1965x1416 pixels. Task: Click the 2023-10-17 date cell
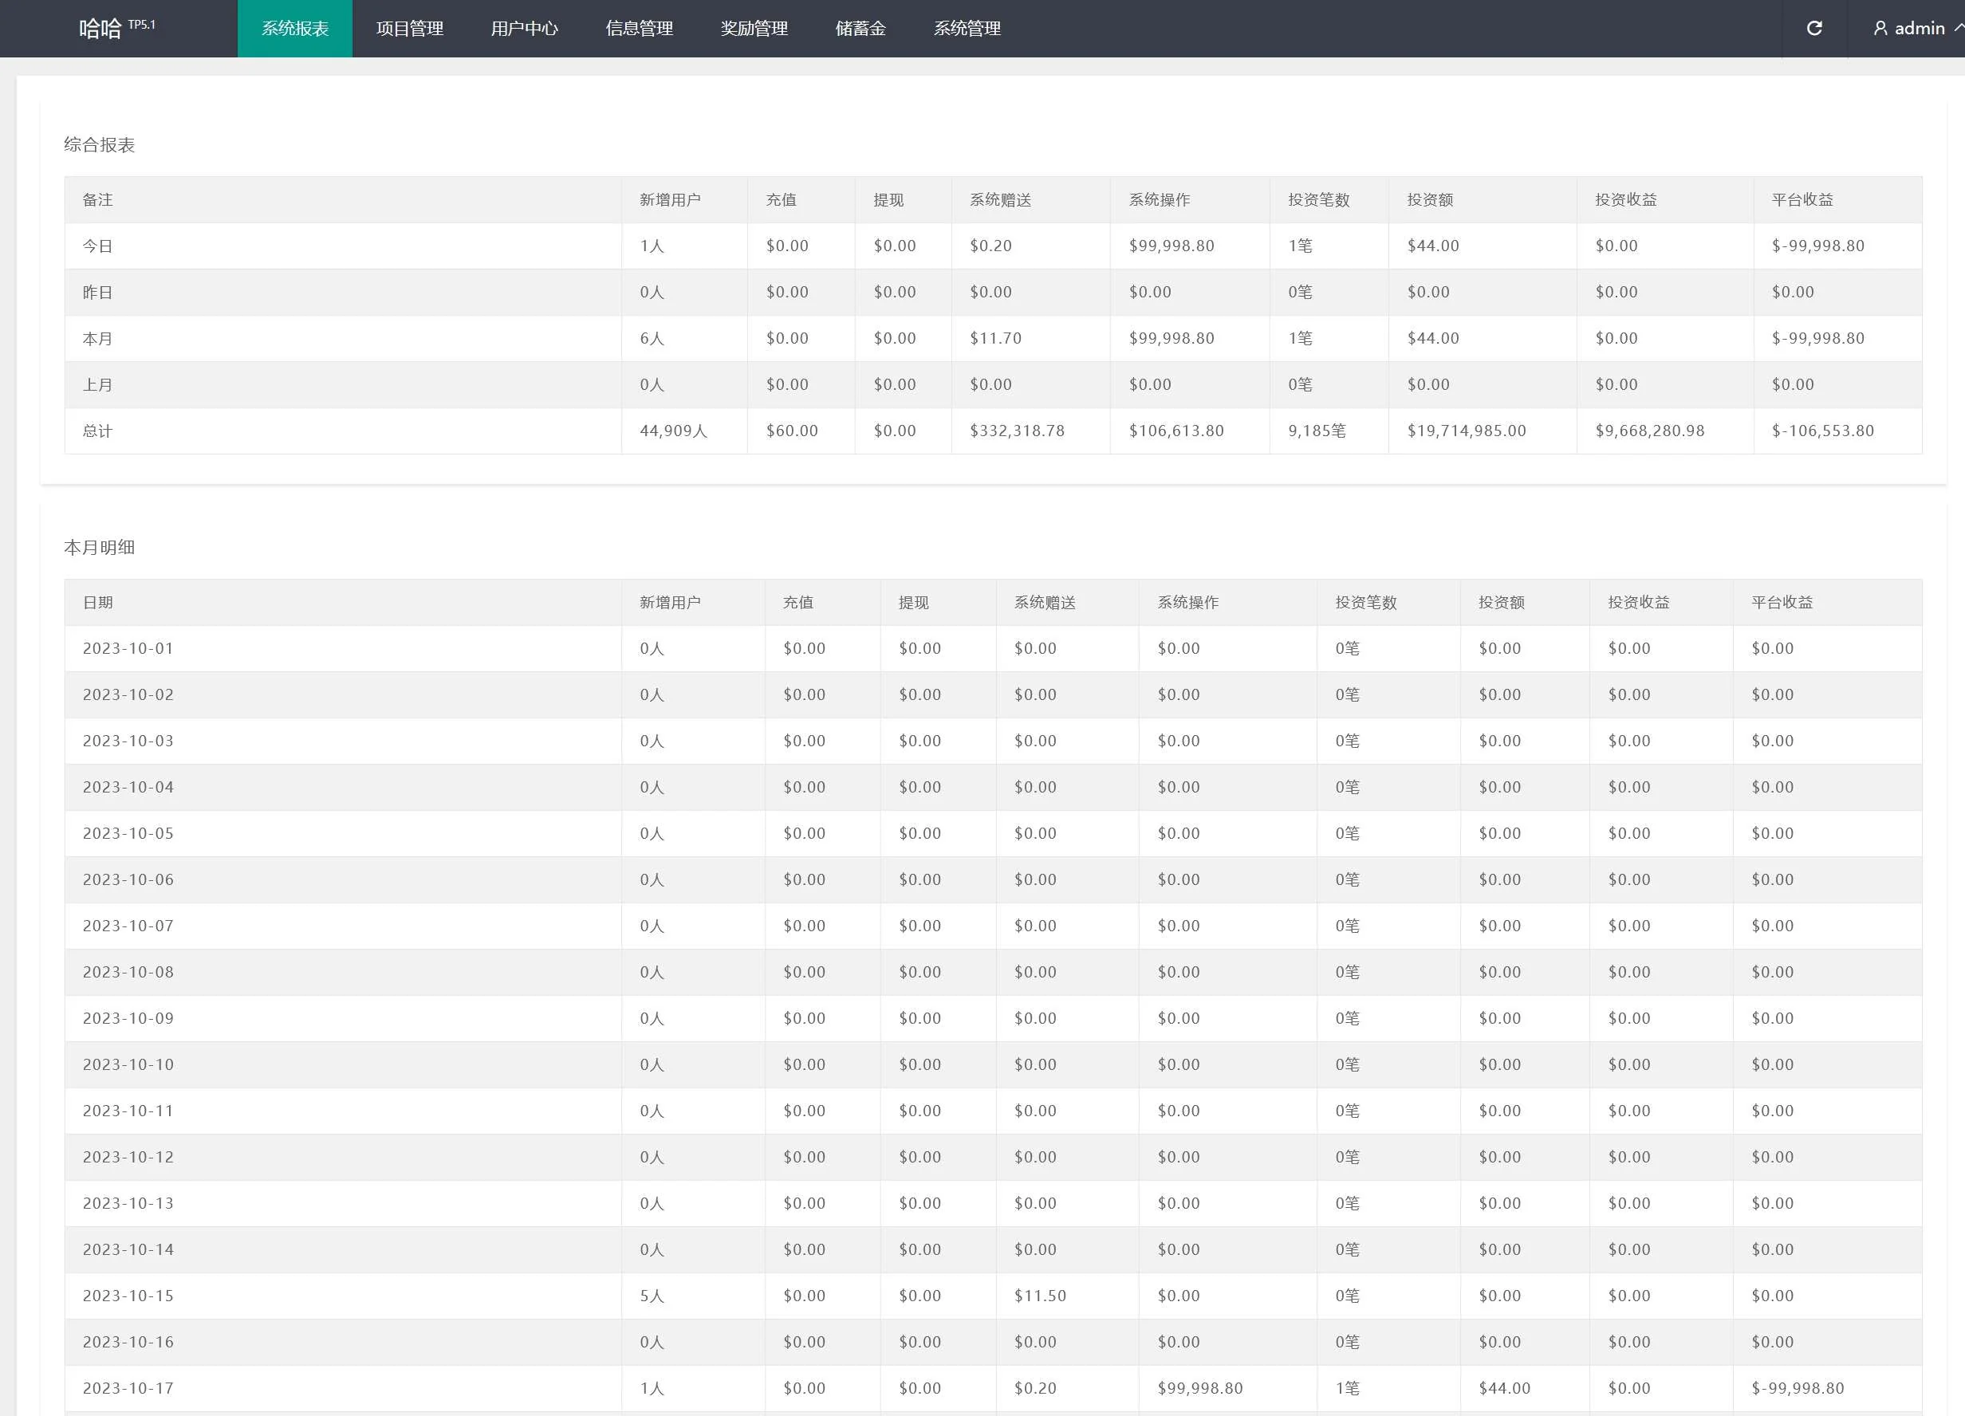click(128, 1388)
